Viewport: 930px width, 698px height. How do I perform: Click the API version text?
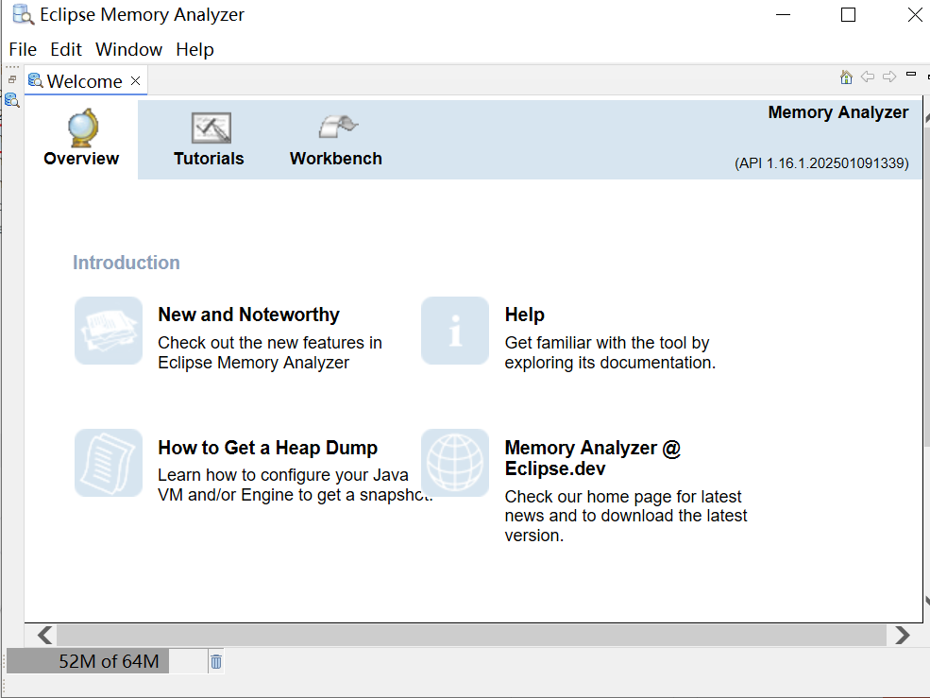coord(821,163)
